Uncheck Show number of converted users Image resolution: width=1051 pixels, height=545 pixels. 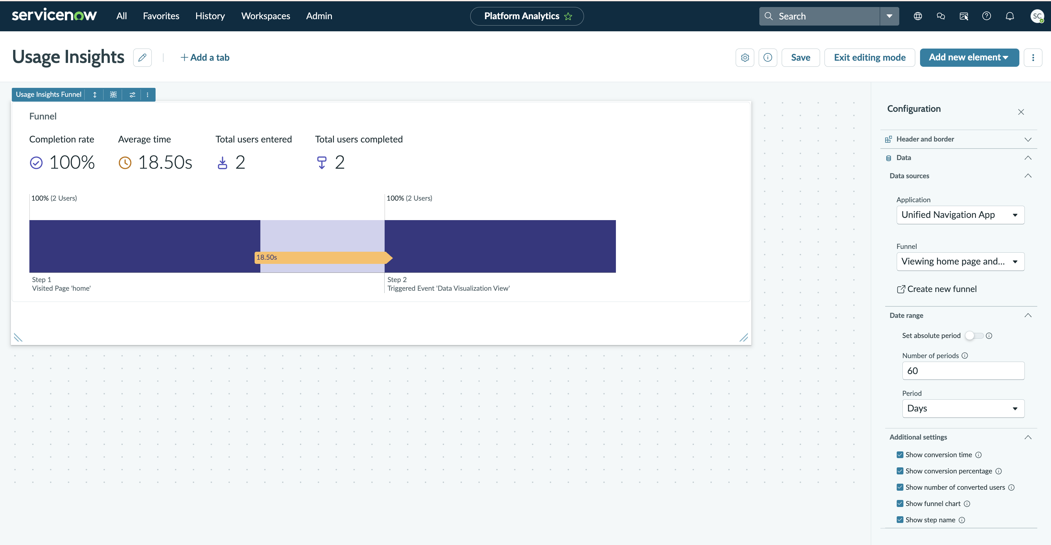900,487
